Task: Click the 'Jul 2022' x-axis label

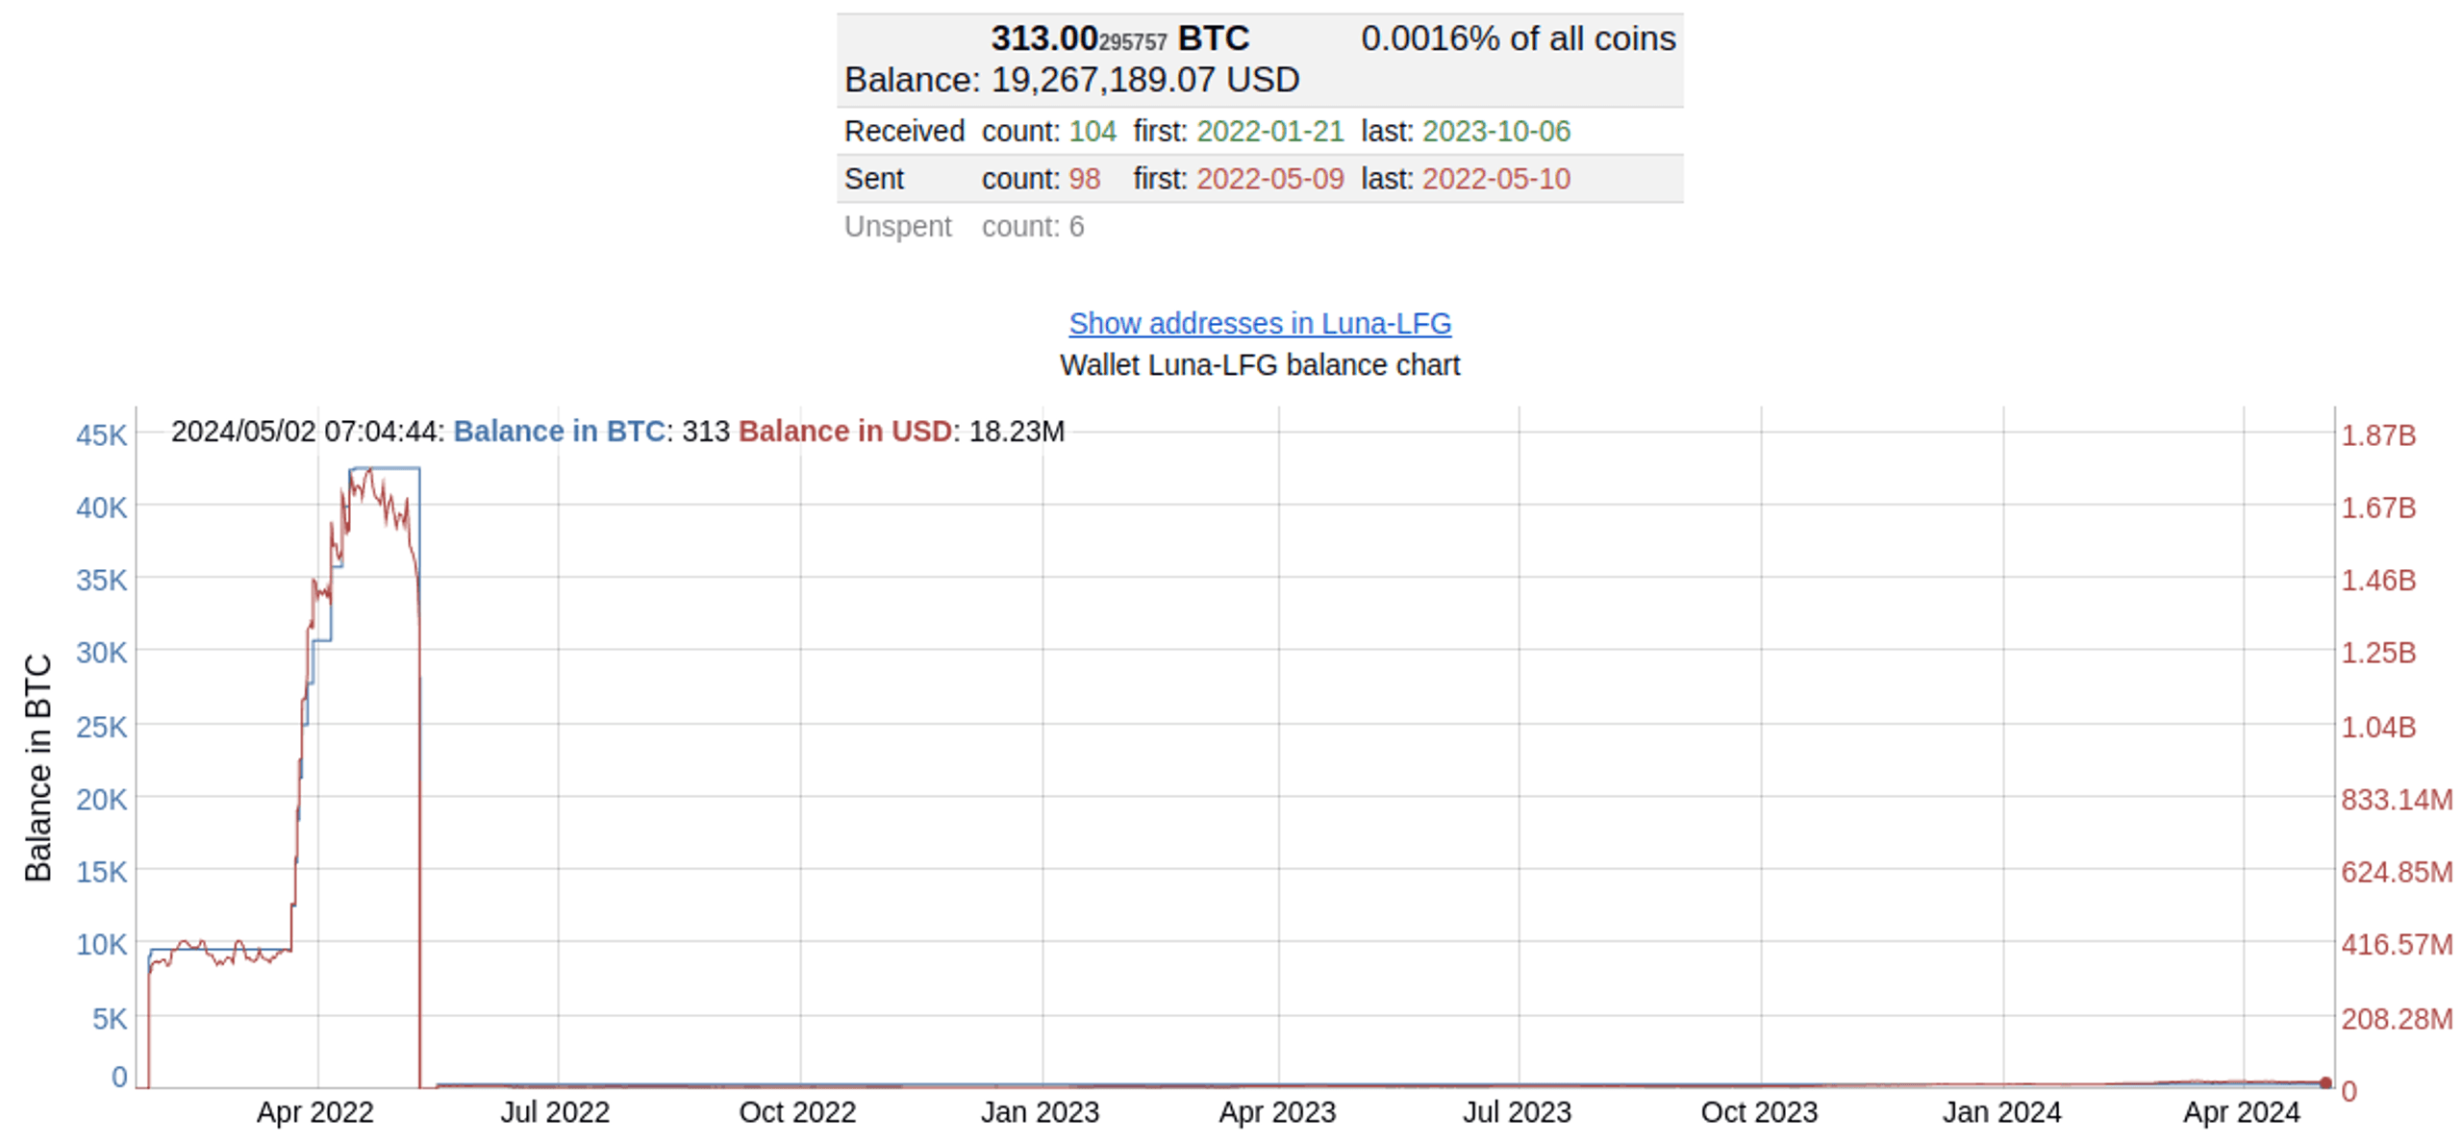Action: tap(555, 1112)
